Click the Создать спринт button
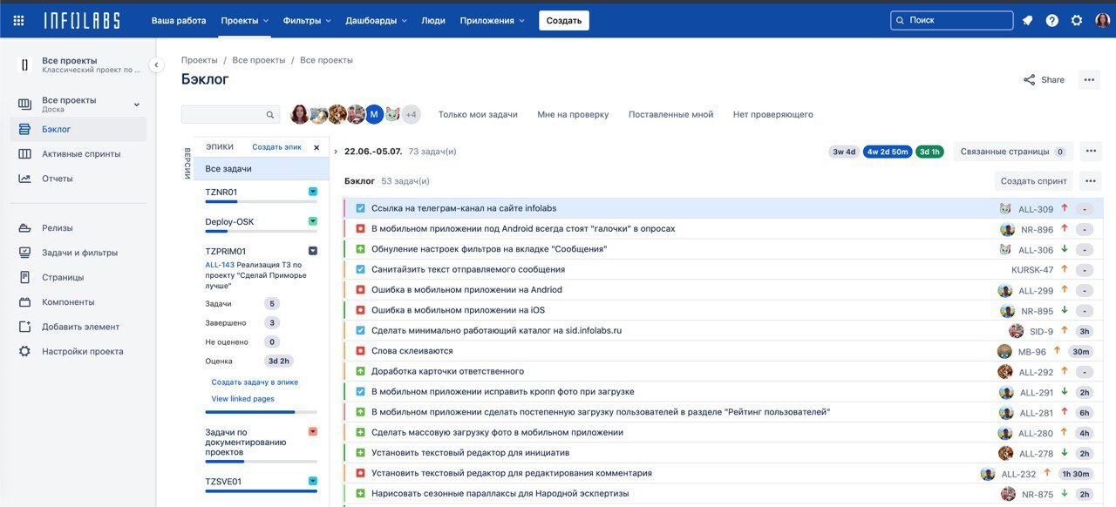Image resolution: width=1116 pixels, height=507 pixels. tap(1033, 181)
